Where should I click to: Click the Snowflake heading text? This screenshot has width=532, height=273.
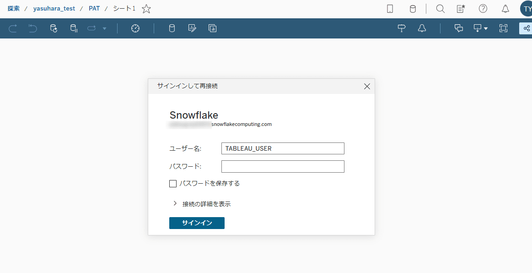click(194, 115)
